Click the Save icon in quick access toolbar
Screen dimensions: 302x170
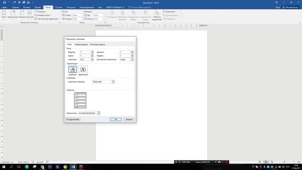click(4, 2)
